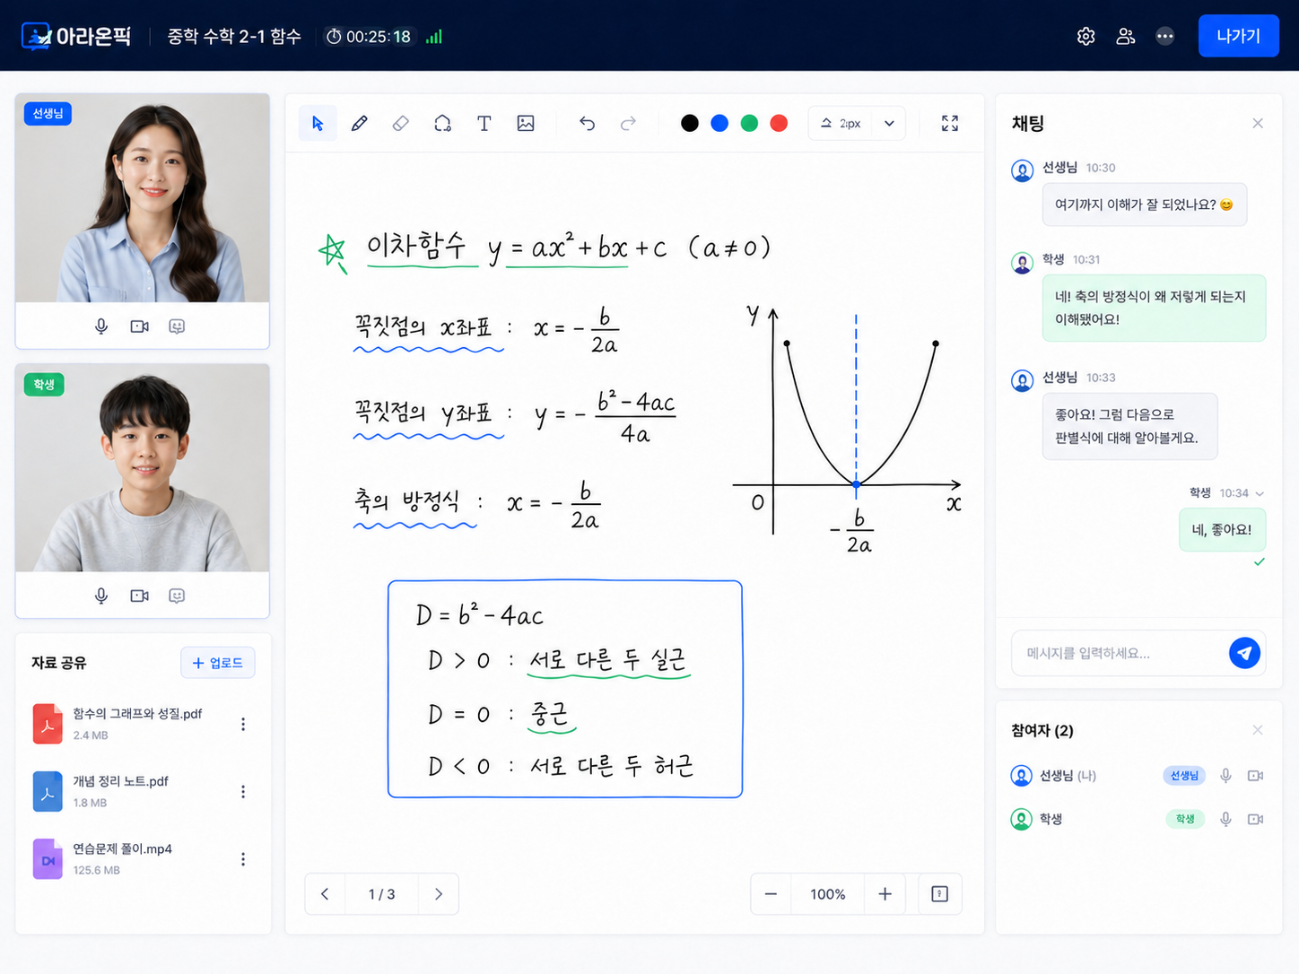The image size is (1299, 974).
Task: Go to previous whiteboard page
Action: pyautogui.click(x=325, y=894)
